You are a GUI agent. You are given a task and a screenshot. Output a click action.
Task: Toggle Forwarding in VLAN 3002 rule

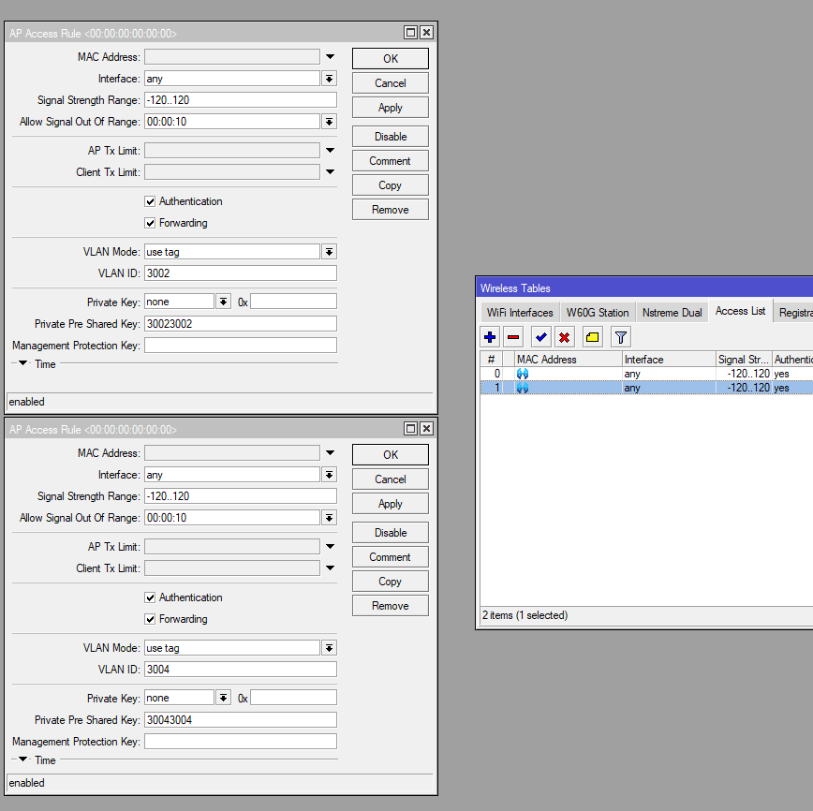[150, 223]
